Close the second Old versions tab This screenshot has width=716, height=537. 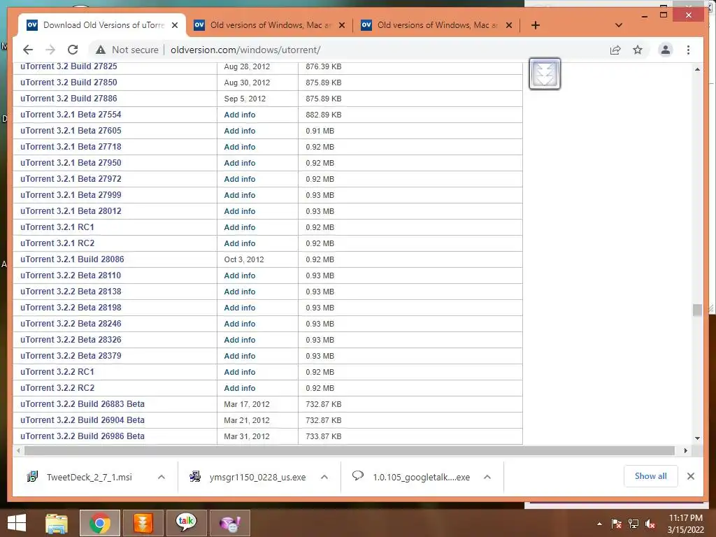(x=341, y=25)
